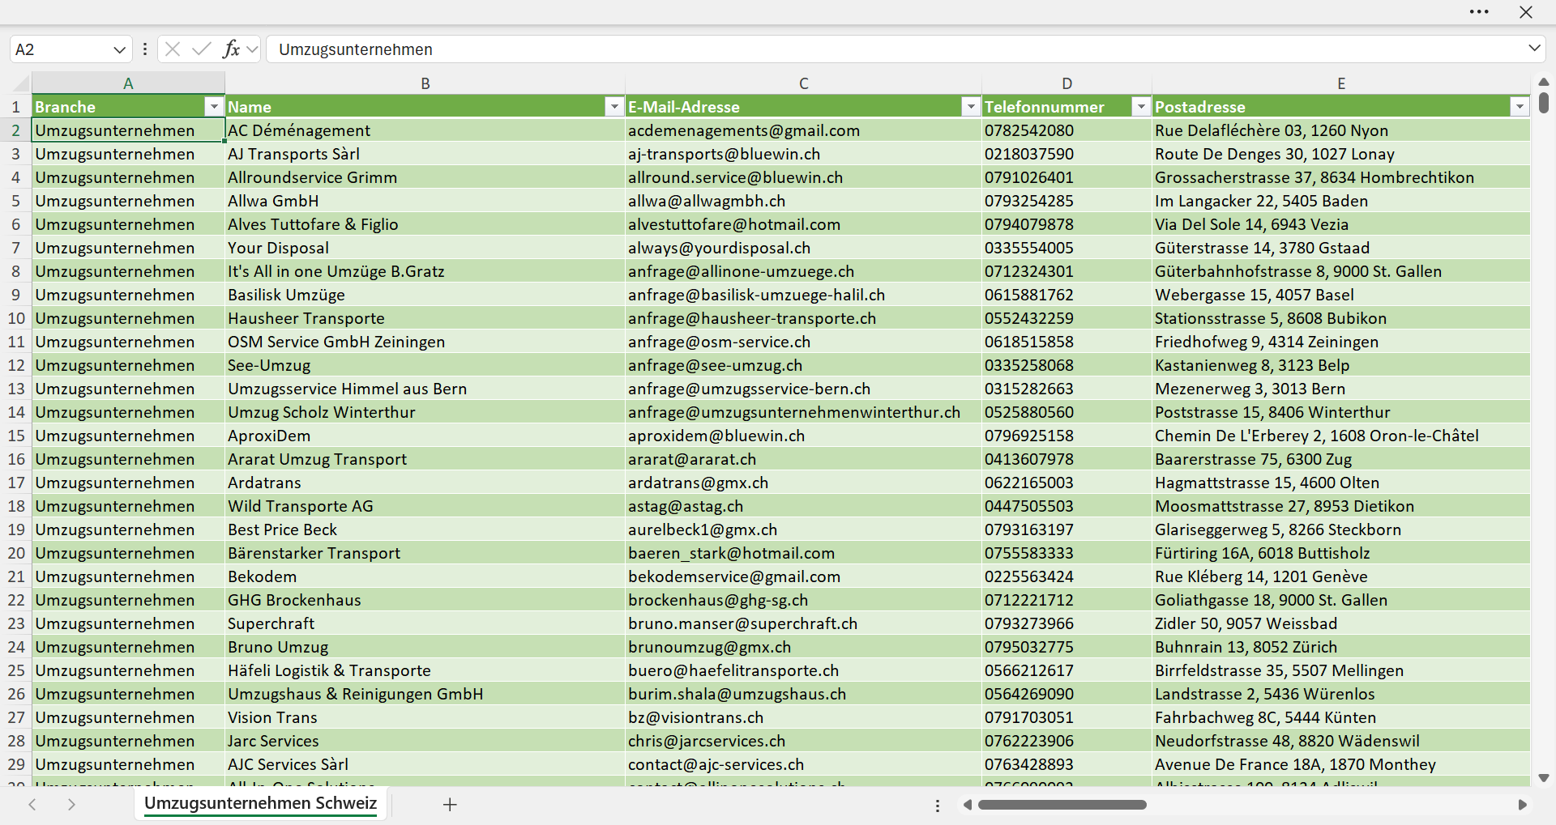This screenshot has width=1556, height=825.
Task: Switch to Umzugsunternehmen Schweiz sheet tab
Action: (260, 803)
